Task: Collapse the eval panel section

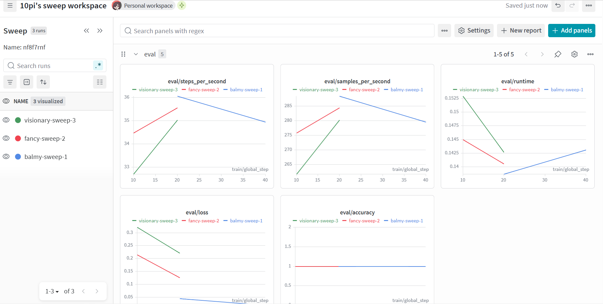Action: pyautogui.click(x=136, y=54)
